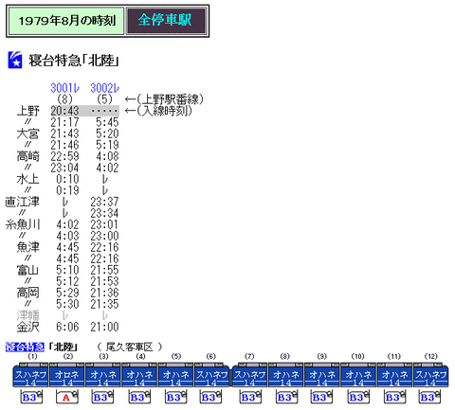
Task: Click the 大宮 station name
Action: point(27,134)
